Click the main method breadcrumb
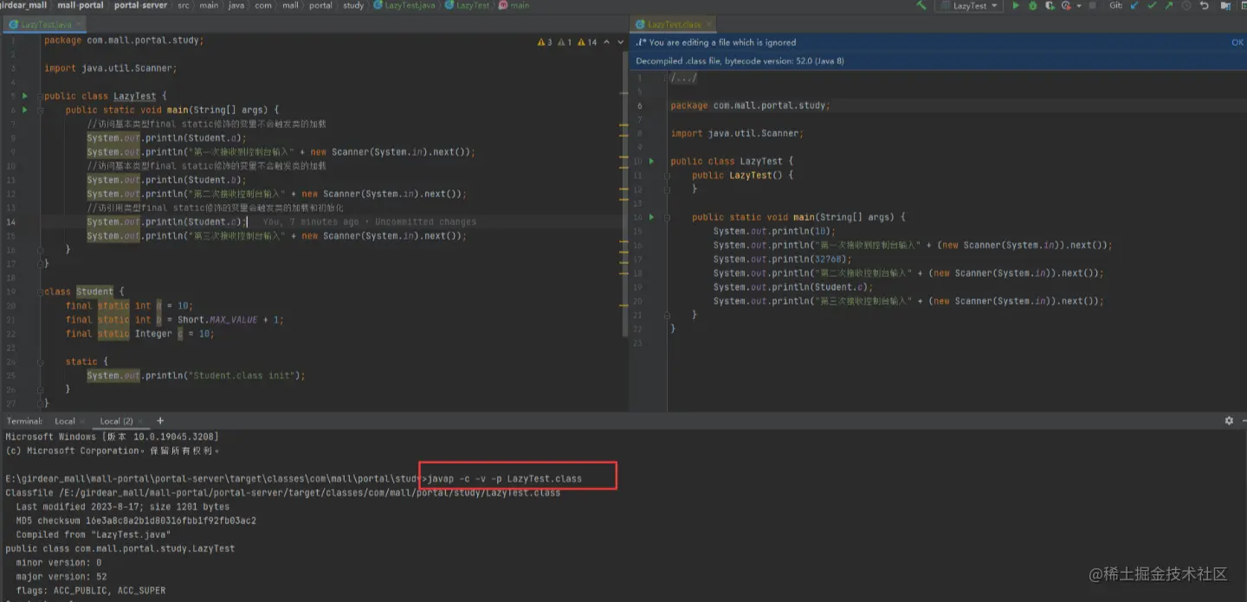 (514, 5)
